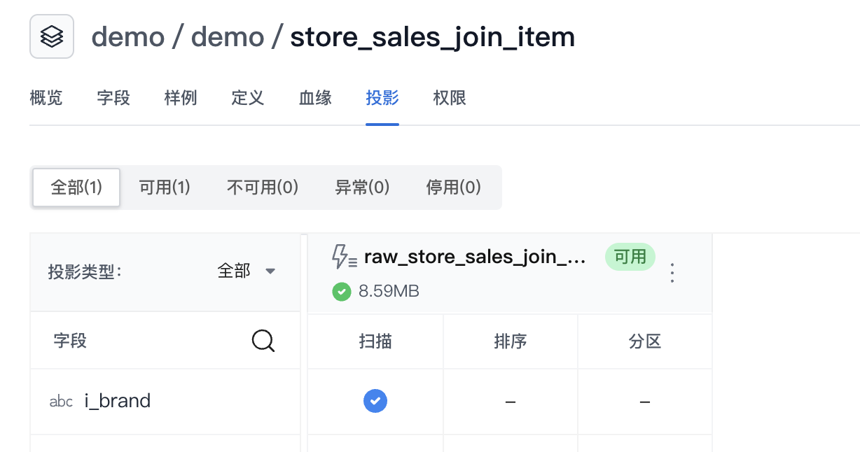Go to the 血缘 tab

tap(315, 98)
